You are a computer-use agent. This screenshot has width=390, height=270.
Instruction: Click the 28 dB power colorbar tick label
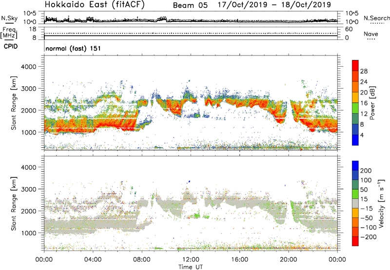364,71
